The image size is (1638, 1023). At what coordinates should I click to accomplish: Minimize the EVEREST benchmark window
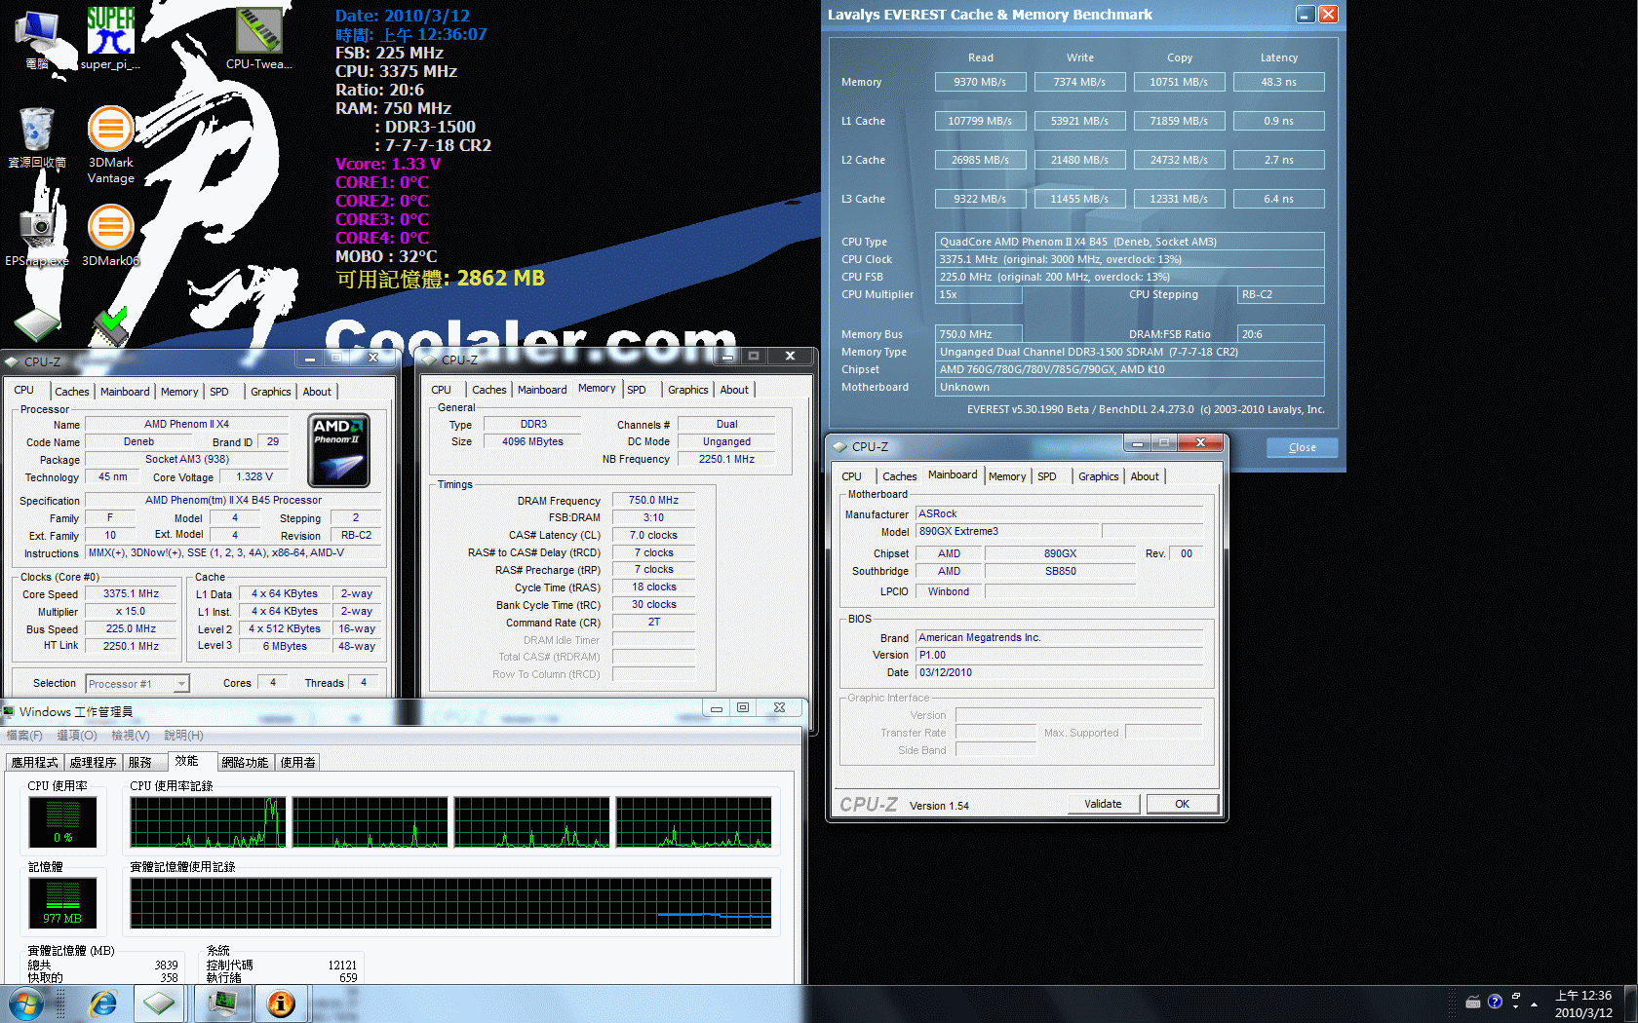(x=1306, y=14)
